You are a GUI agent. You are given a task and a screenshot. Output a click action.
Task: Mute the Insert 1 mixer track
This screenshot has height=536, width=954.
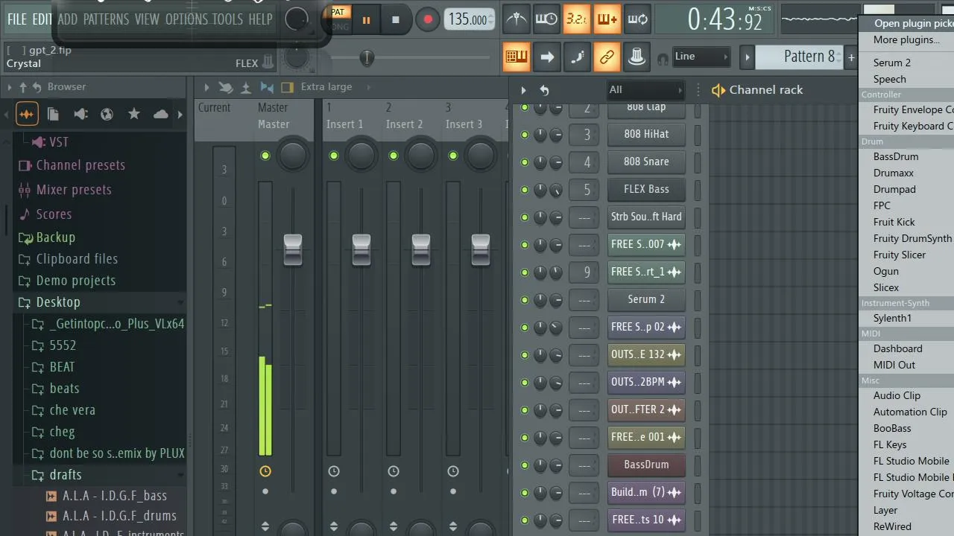(334, 156)
